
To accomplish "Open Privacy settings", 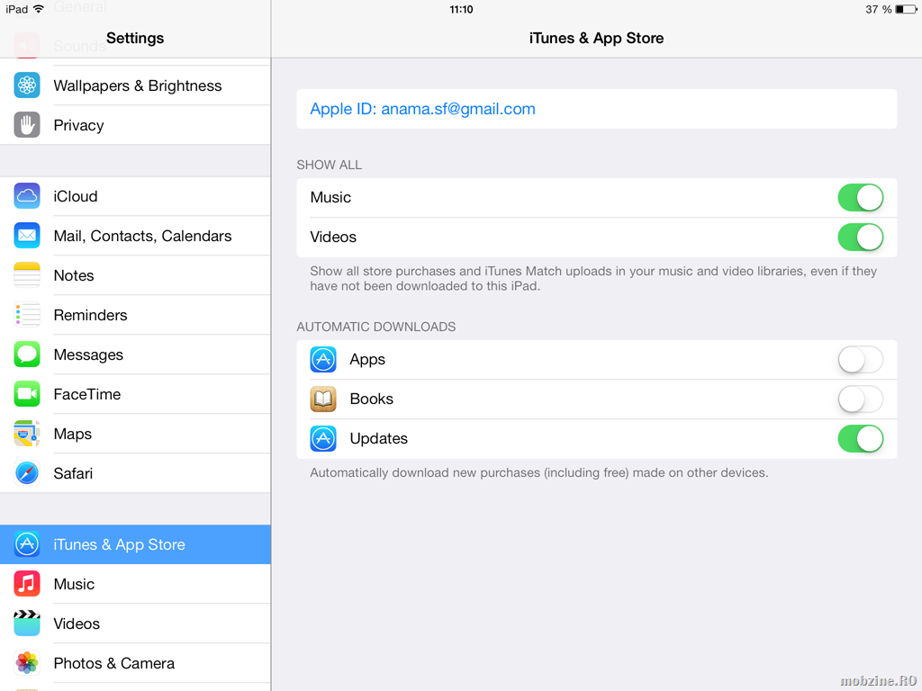I will pos(135,124).
